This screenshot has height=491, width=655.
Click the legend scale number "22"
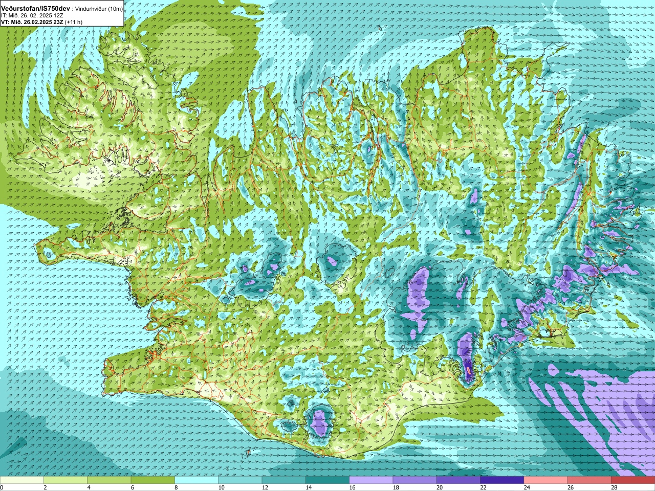pyautogui.click(x=483, y=487)
